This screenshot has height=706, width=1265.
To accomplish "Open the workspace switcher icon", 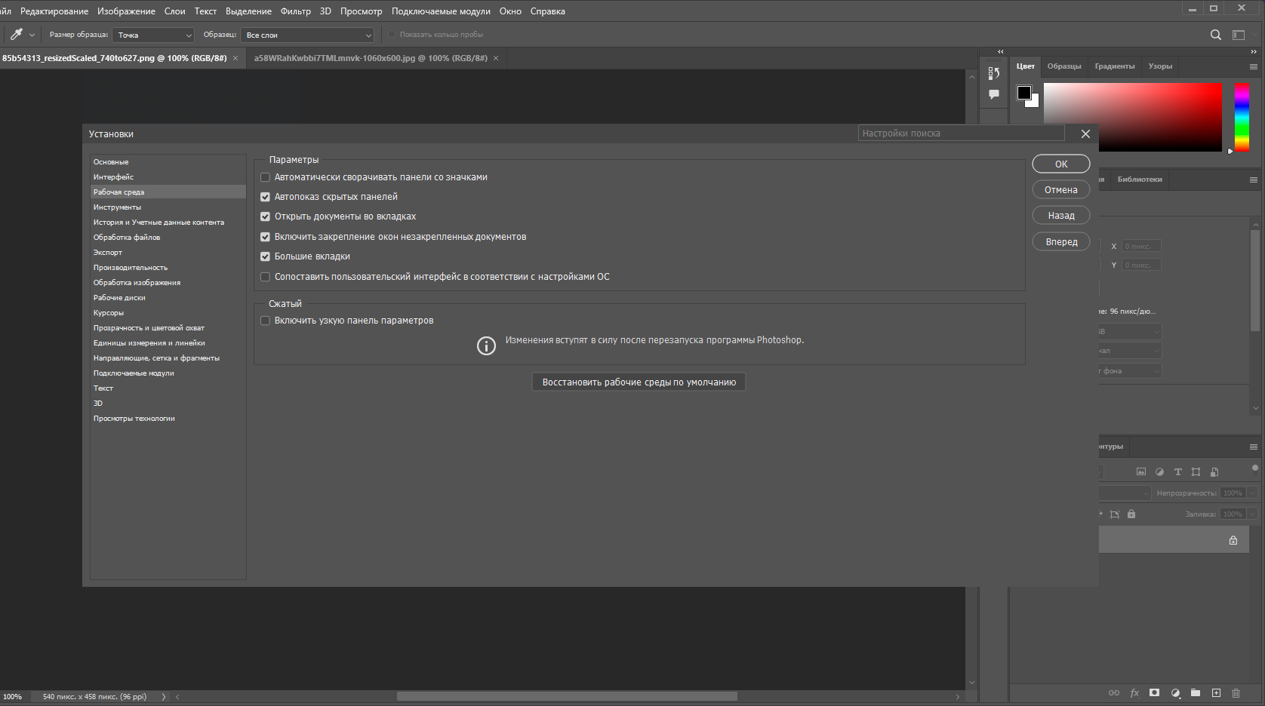I will click(x=1239, y=35).
